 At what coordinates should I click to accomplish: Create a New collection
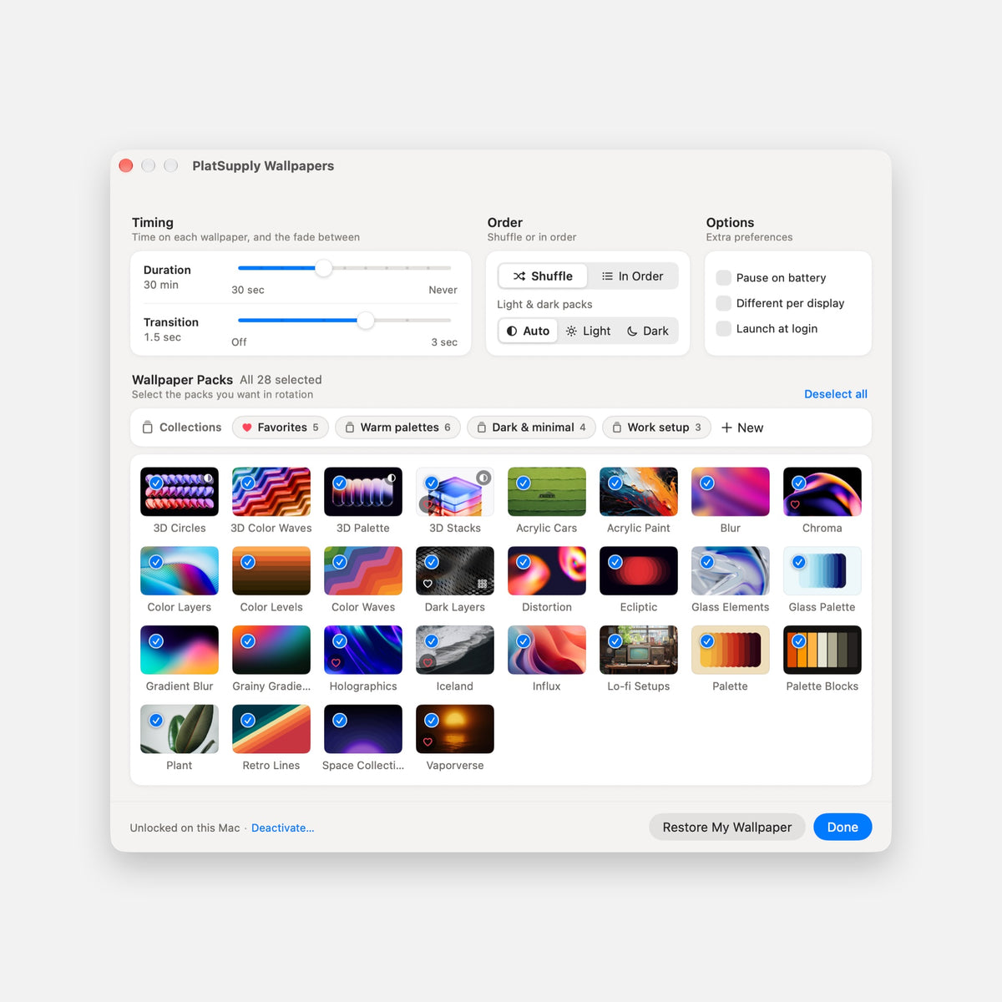point(742,428)
